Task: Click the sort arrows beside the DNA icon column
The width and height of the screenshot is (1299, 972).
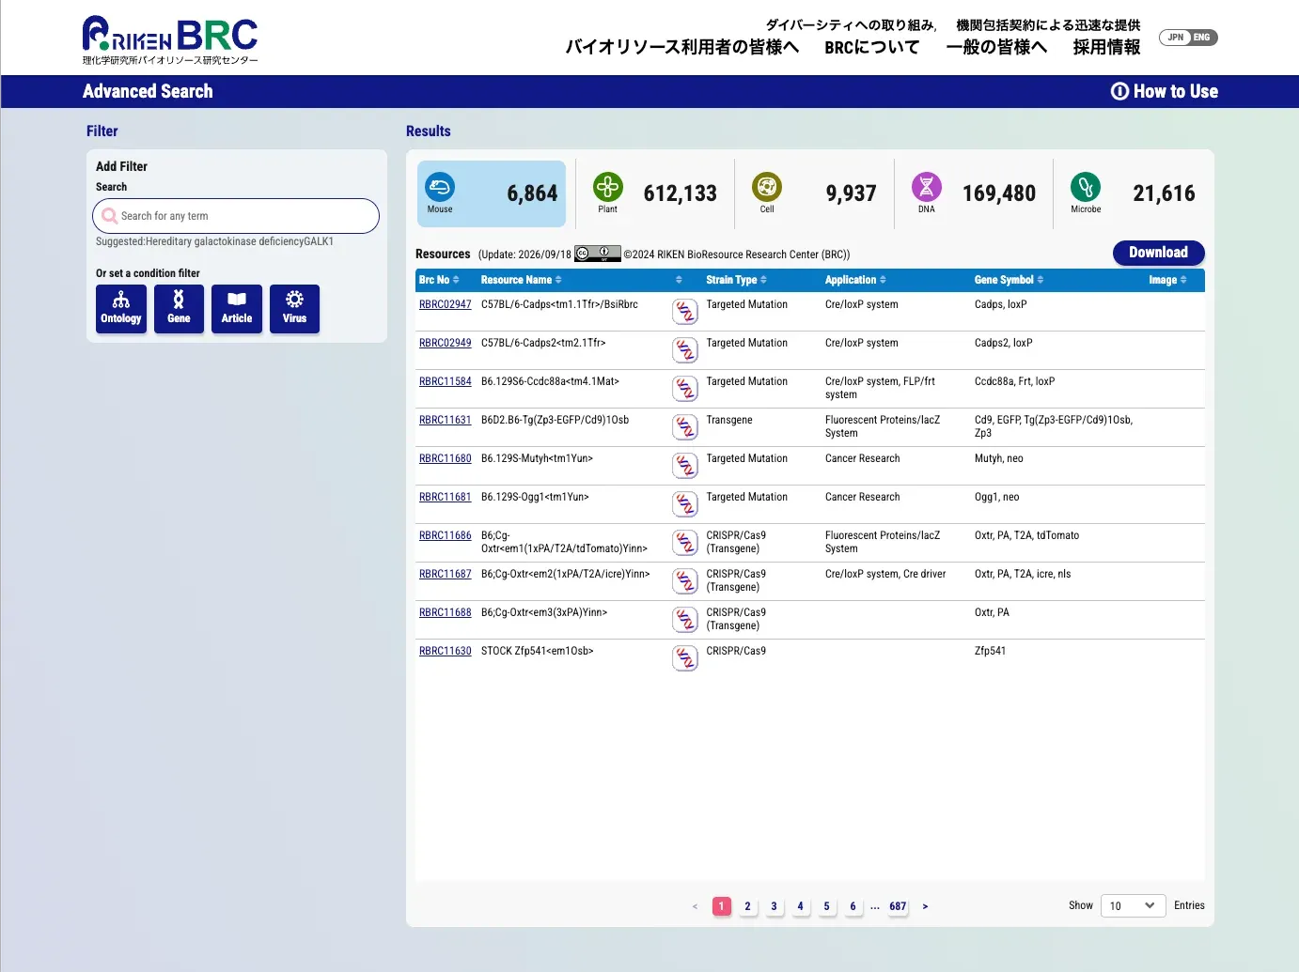Action: point(679,280)
